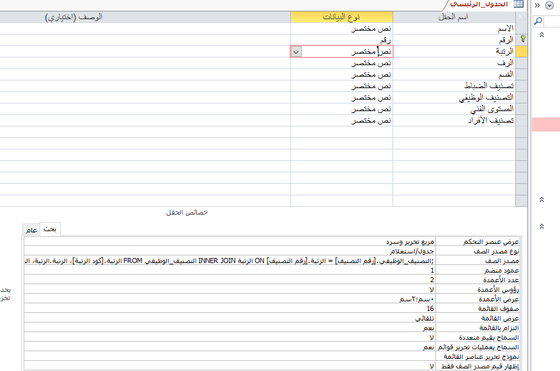
Task: Collapse the middle navigation pane group chevron
Action: (542, 200)
